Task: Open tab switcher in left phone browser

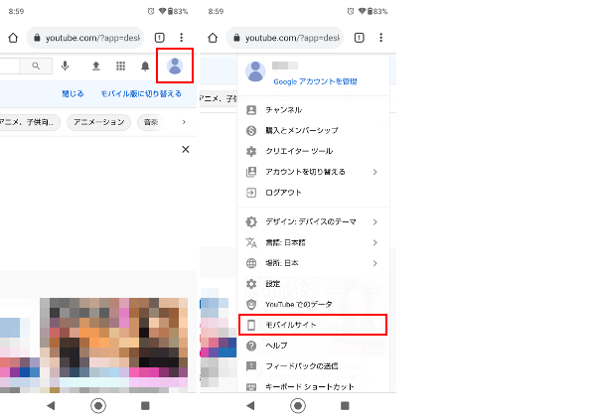Action: click(x=160, y=38)
